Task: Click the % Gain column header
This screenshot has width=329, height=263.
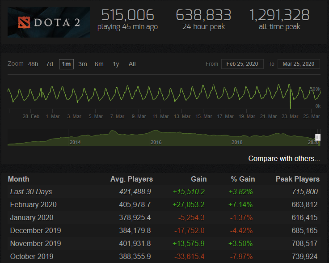Action: coord(243,179)
